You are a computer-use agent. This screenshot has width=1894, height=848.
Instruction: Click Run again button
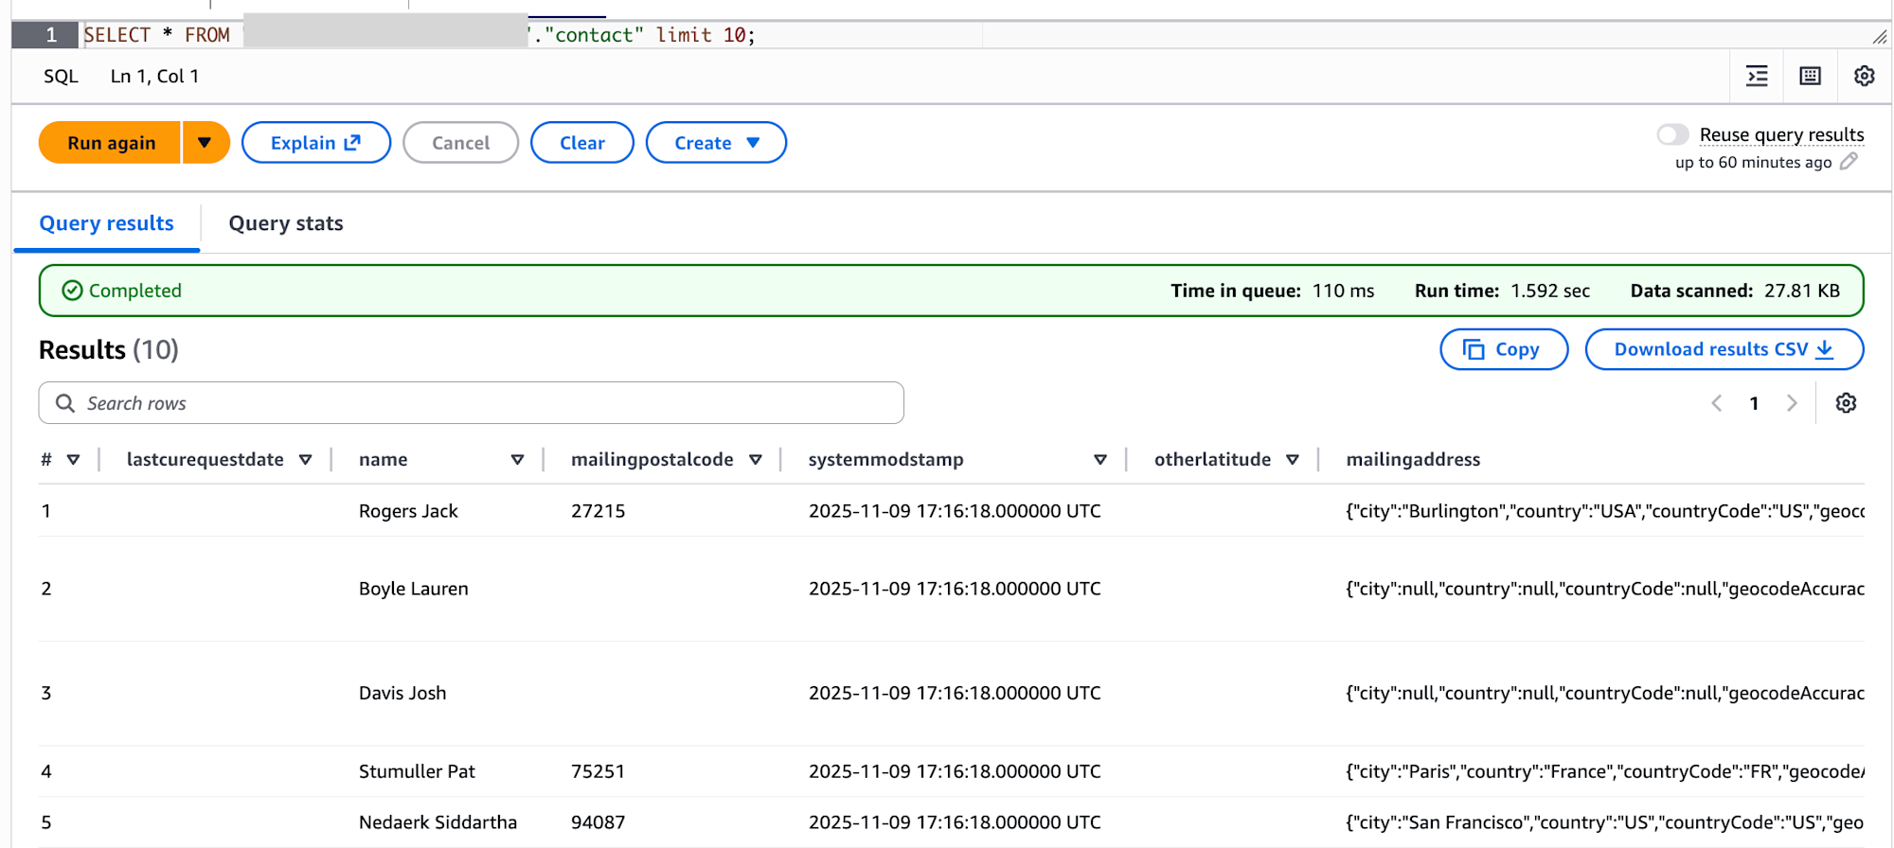(x=111, y=143)
